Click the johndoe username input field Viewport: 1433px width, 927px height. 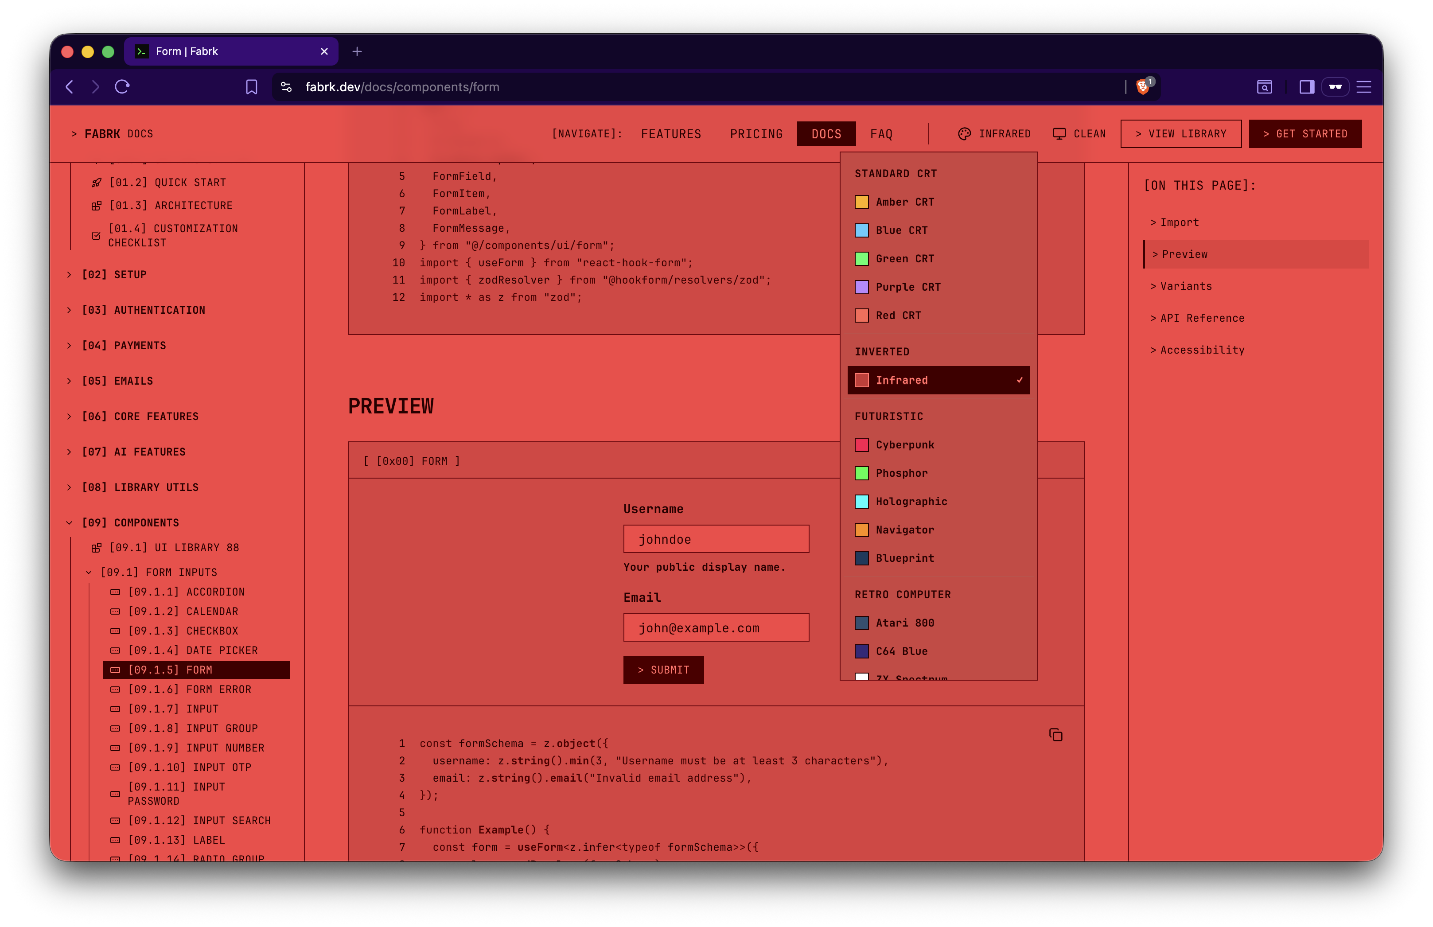point(716,539)
